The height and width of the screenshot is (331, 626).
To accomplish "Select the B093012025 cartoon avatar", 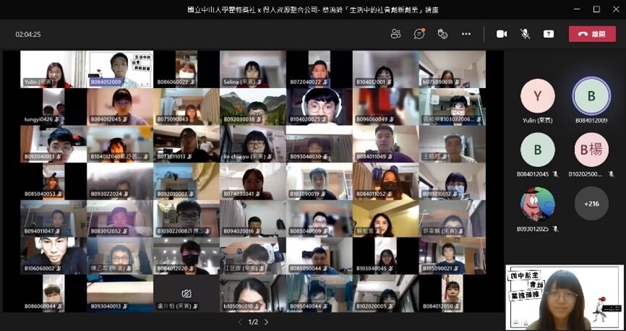I will click(x=537, y=204).
